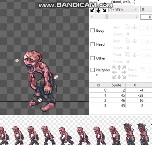The height and width of the screenshot is (145, 152).
Task: Toggle the Neighbor checkbox
Action: coord(92,70)
